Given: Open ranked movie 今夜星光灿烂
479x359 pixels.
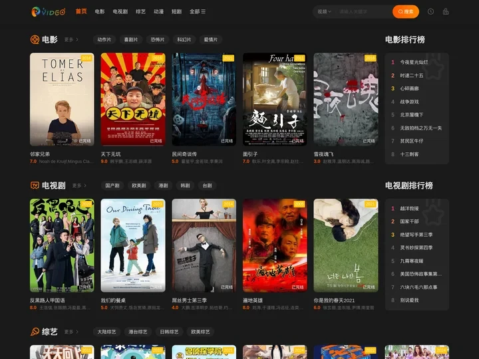Looking at the screenshot, I should click(x=414, y=62).
